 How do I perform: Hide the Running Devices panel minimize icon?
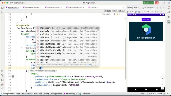point(164,8)
